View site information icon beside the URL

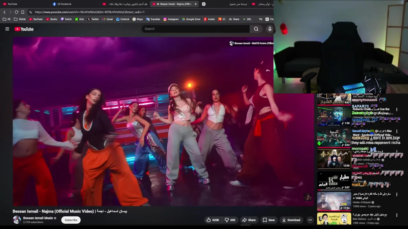tap(30, 12)
